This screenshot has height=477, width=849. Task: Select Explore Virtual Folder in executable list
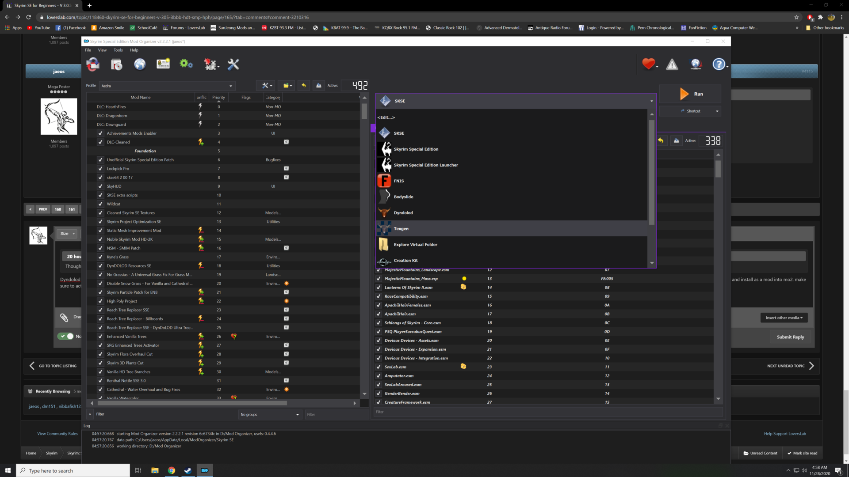pyautogui.click(x=512, y=244)
